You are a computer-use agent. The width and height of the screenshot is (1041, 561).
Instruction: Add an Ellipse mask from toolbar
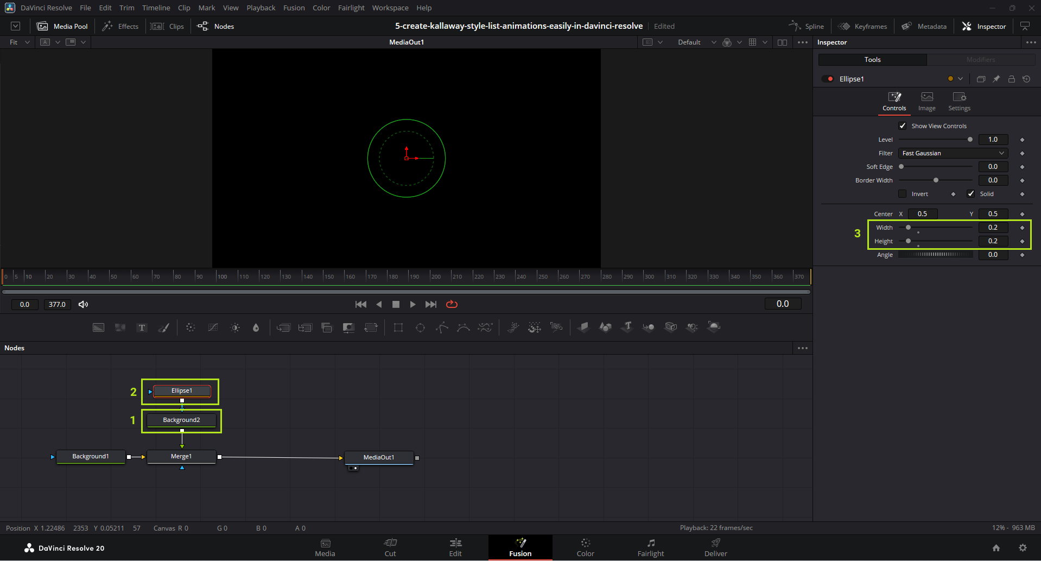(420, 327)
